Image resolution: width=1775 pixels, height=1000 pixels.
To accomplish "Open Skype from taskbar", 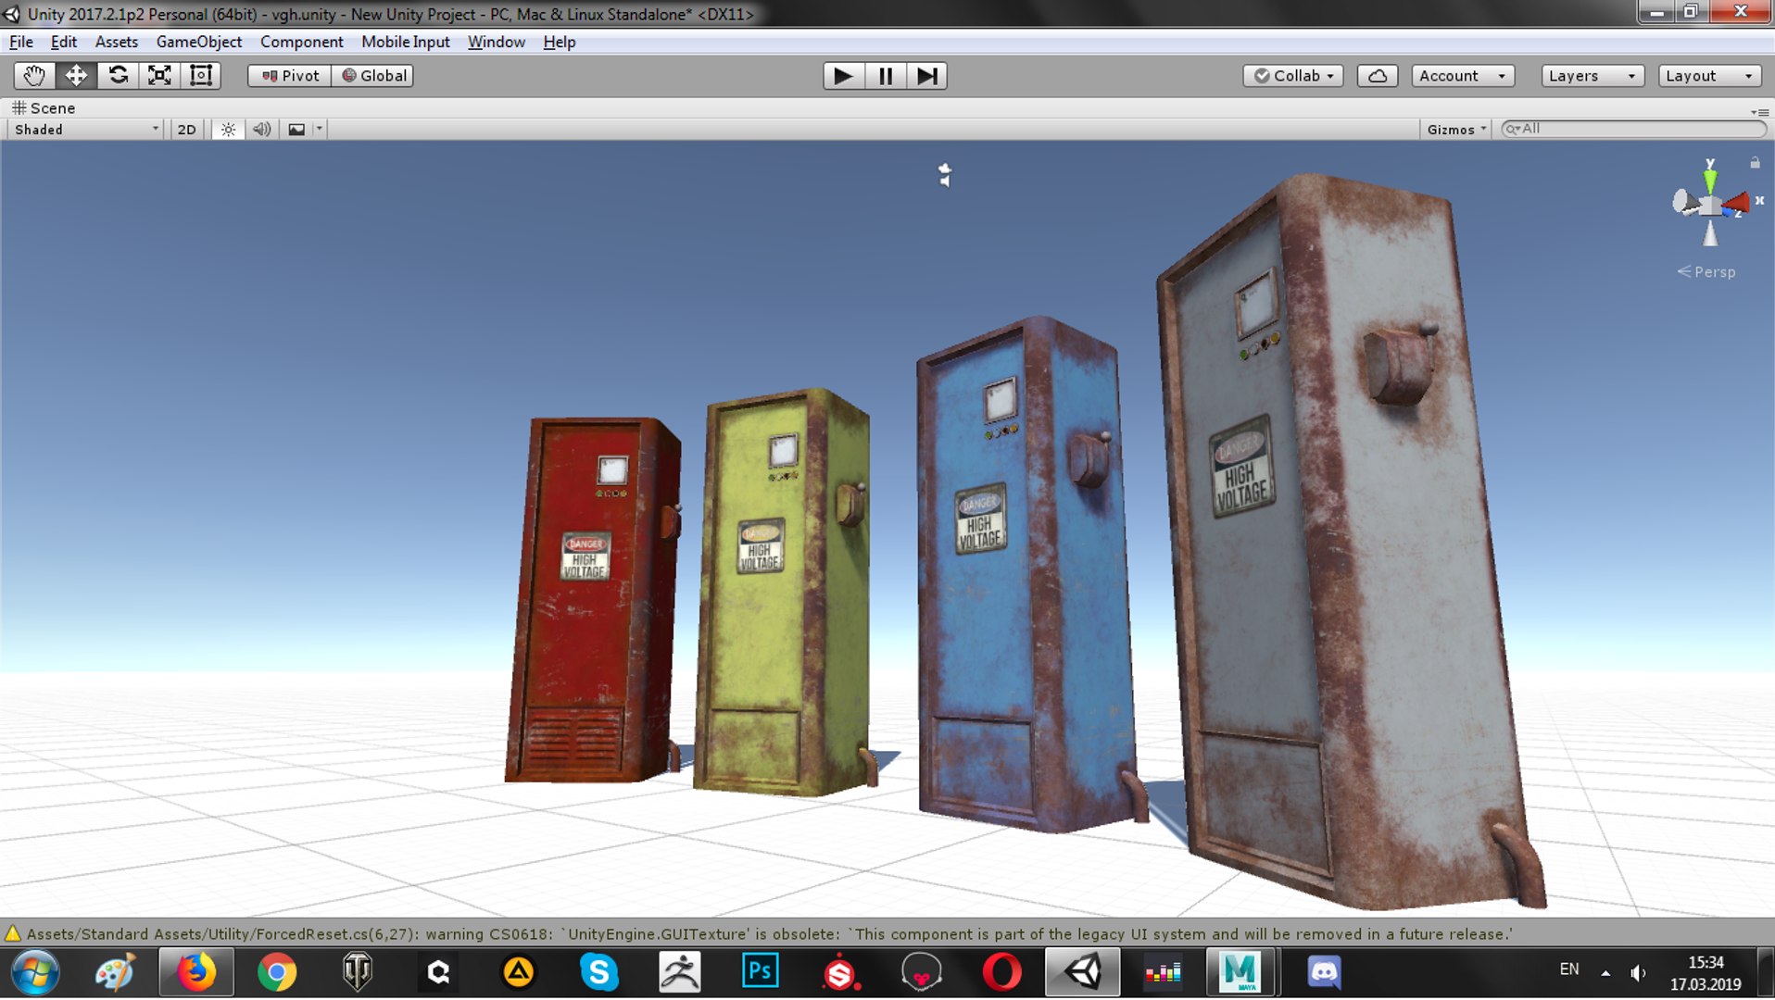I will click(x=599, y=972).
